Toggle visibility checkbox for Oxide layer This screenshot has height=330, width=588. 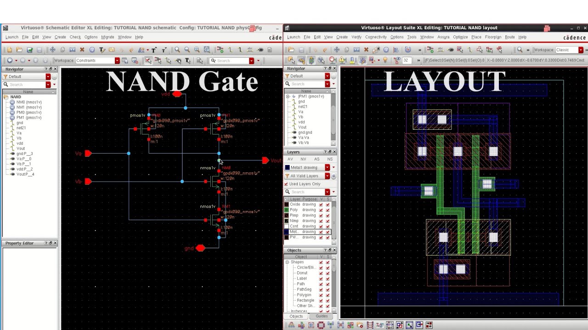321,204
